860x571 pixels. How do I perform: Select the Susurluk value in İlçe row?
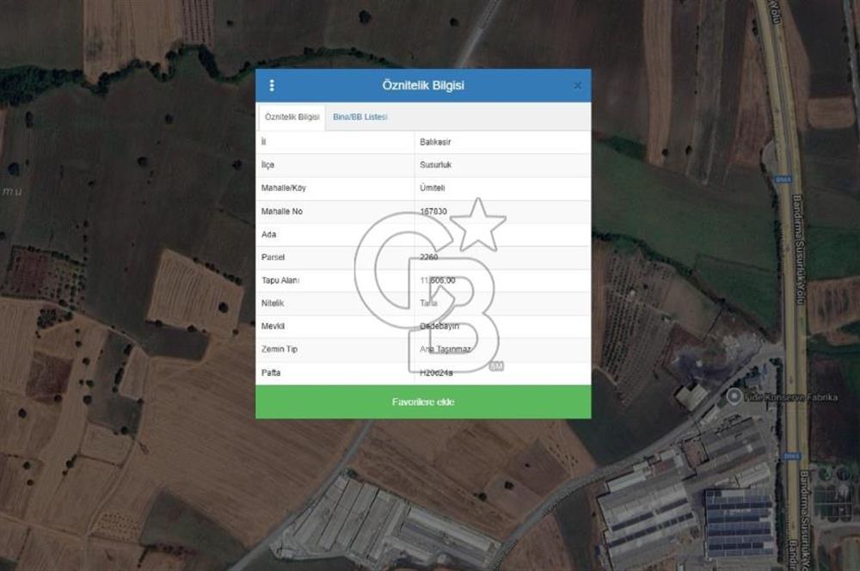pos(435,164)
